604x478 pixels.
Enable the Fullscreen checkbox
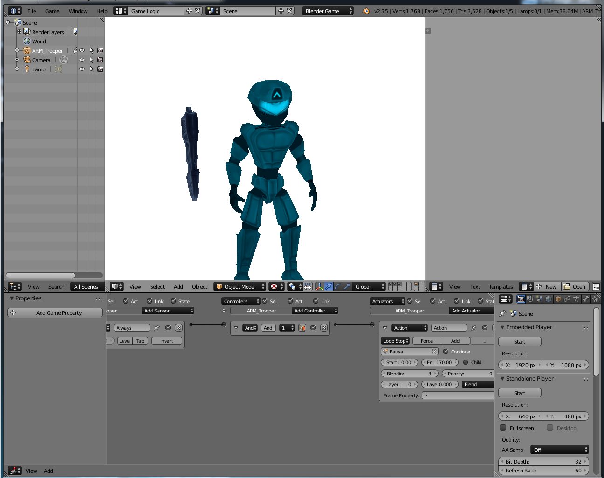pos(503,428)
